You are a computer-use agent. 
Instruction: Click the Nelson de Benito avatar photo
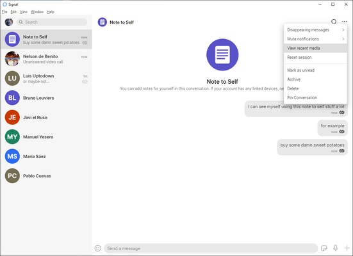(x=12, y=59)
